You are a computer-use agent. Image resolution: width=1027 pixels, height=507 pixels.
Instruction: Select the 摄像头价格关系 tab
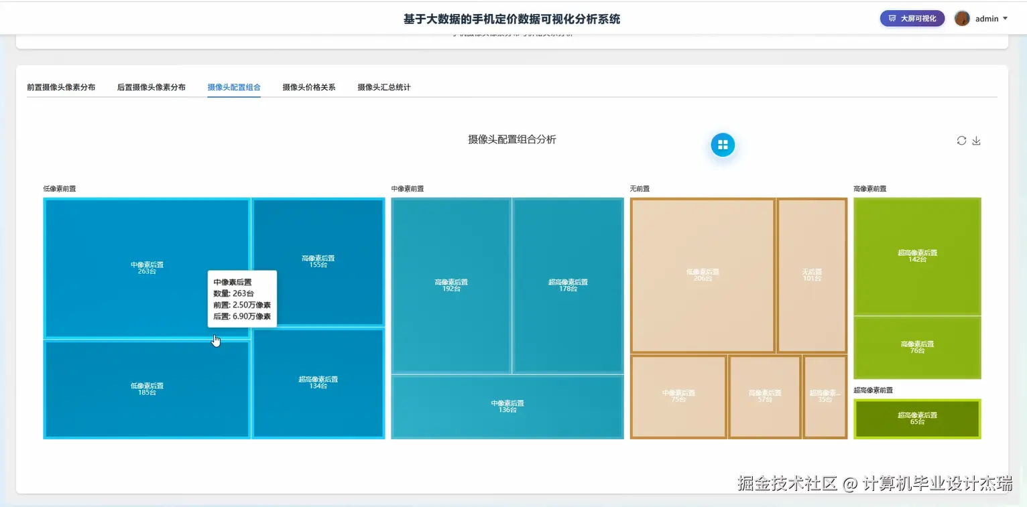click(308, 86)
